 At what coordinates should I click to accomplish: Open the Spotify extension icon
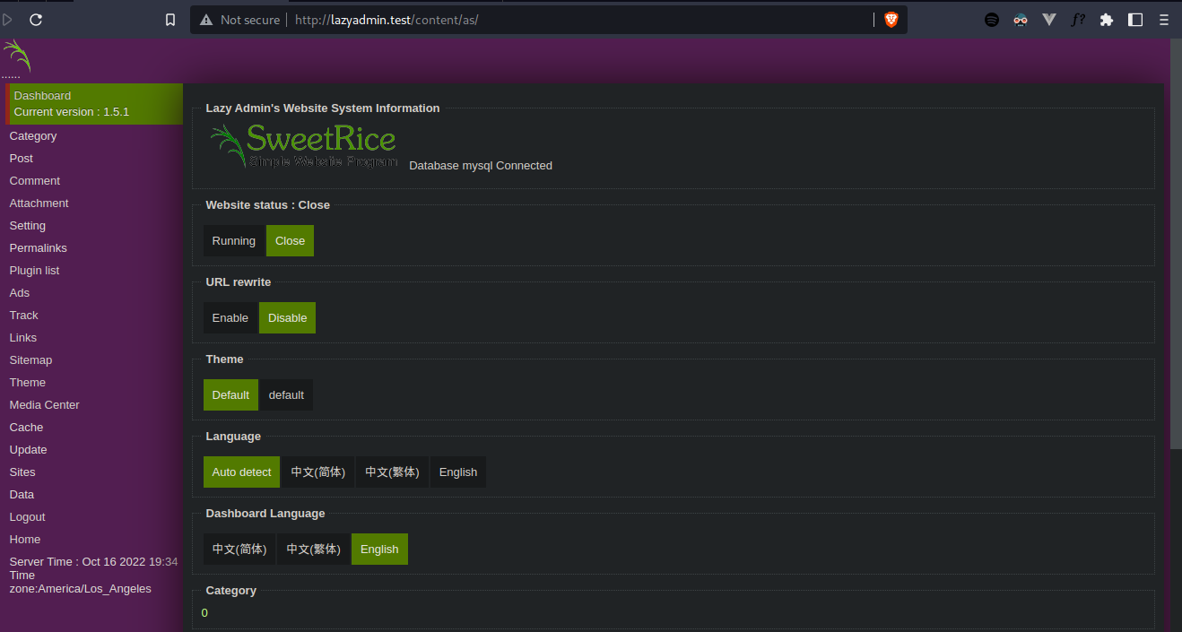click(991, 20)
